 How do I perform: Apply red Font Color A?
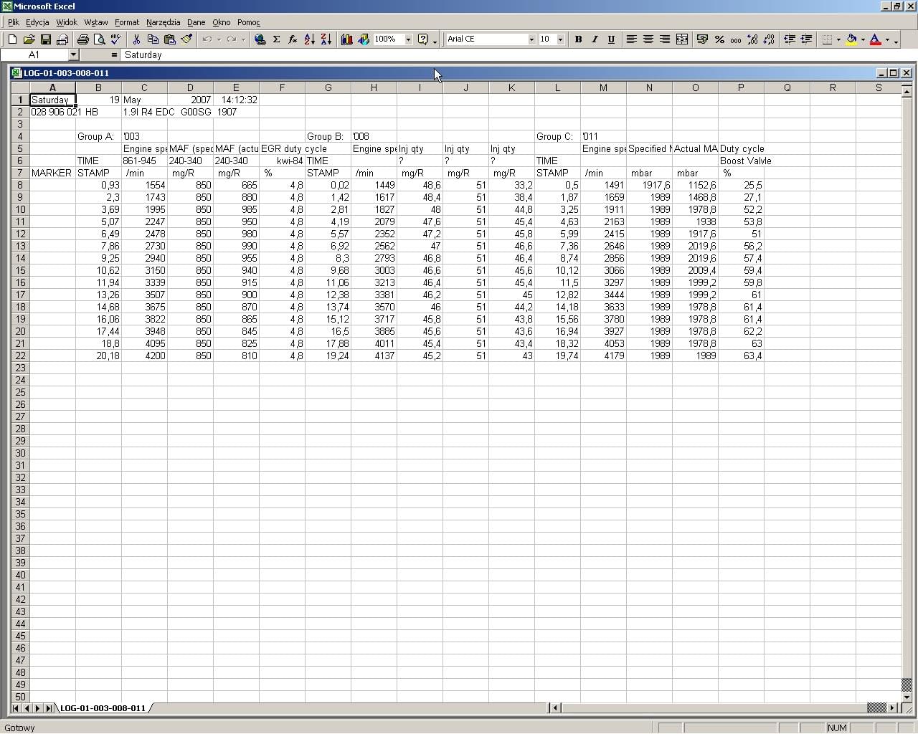pos(876,39)
